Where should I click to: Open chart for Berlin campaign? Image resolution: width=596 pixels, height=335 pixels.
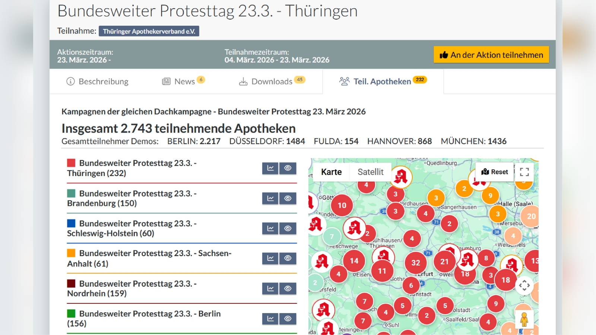pos(270,319)
